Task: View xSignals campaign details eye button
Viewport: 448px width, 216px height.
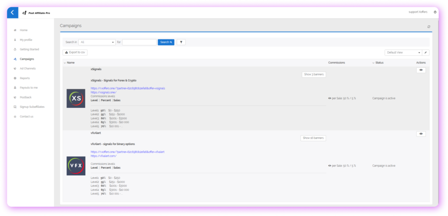Action: [420, 70]
